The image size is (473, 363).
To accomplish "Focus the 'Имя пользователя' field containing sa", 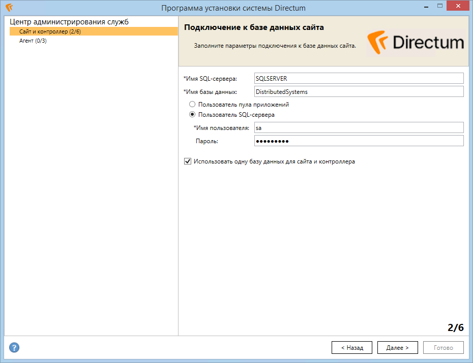I will 359,127.
